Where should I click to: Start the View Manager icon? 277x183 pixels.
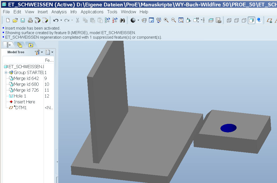[218, 20]
